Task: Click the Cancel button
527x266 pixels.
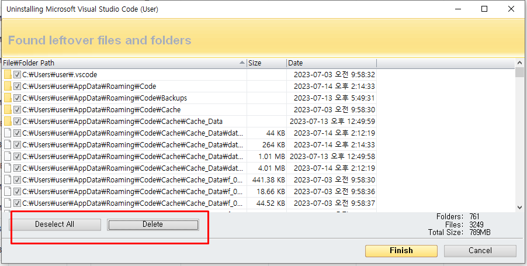Action: tap(480, 251)
